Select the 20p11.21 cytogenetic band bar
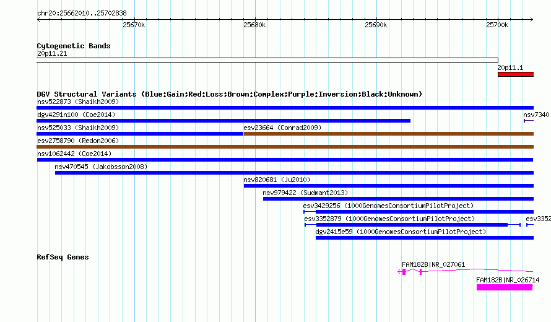 tap(267, 60)
